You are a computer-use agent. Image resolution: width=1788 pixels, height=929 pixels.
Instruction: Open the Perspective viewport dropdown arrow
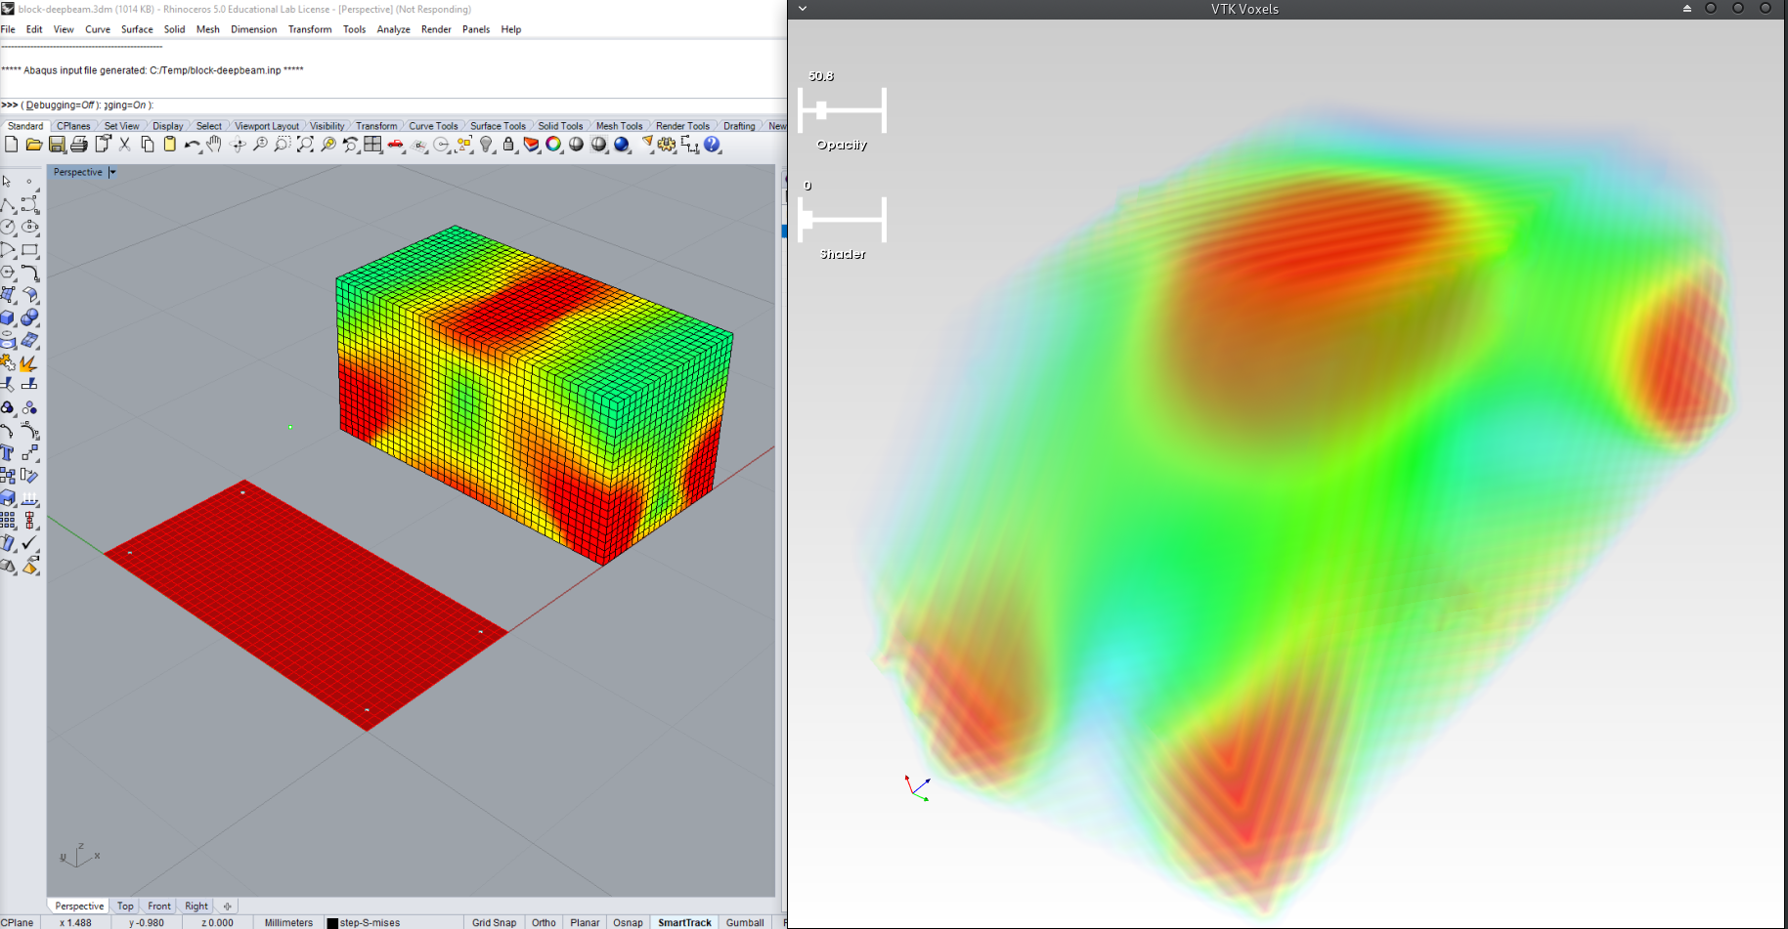112,172
